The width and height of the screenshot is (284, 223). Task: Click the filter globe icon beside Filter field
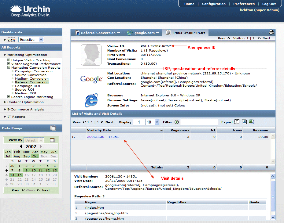(x=177, y=122)
